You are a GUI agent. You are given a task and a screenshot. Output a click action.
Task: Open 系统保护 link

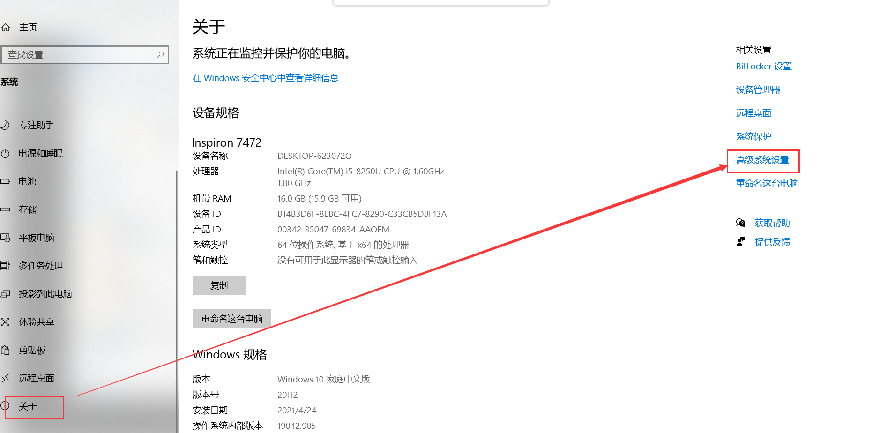(x=753, y=137)
